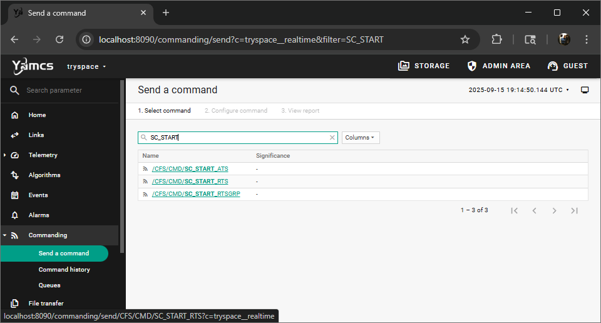This screenshot has width=601, height=323.
Task: Toggle full screen monitor icon
Action: [585, 90]
